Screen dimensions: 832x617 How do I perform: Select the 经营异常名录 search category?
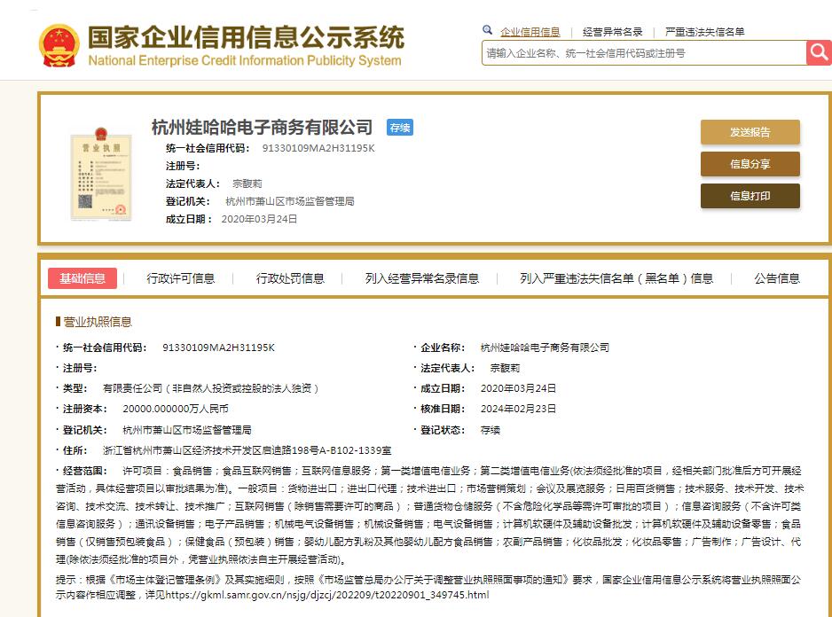[x=612, y=32]
